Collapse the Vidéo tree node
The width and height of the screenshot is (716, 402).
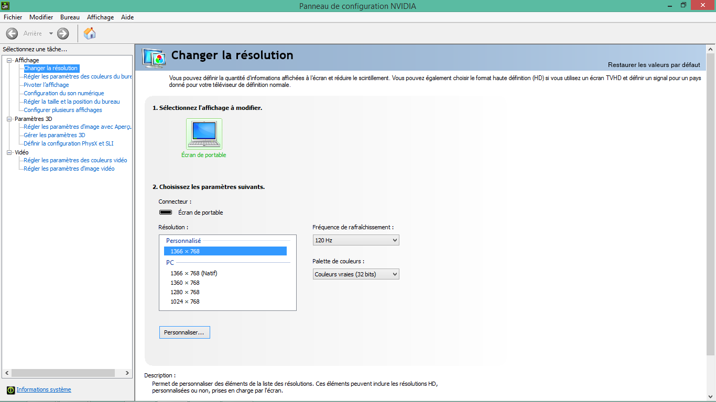[9, 152]
